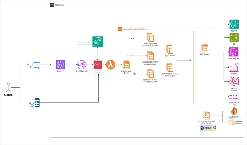Select the blue microphone icon
The image size is (247, 145).
32,103
